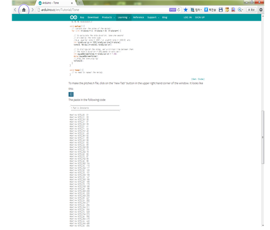270x230 pixels.
Task: Go to the browser home page
Action: point(24,10)
